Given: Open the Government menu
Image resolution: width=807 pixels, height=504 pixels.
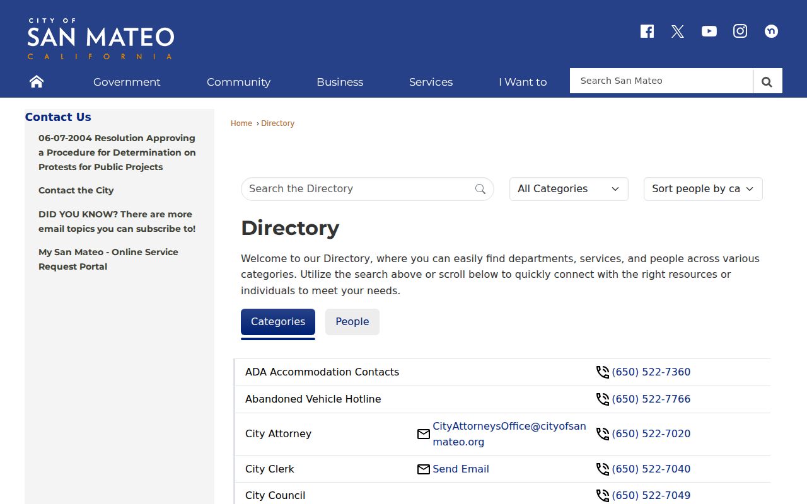Looking at the screenshot, I should point(127,82).
